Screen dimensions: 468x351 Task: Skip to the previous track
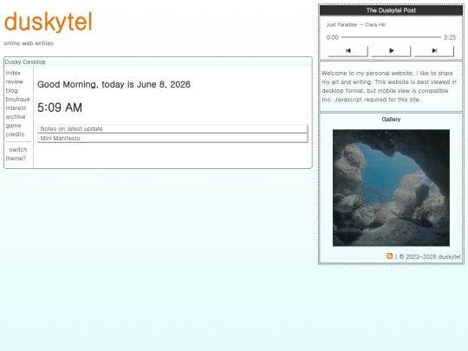point(348,51)
